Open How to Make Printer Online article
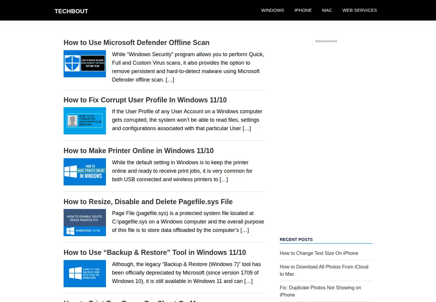Viewport: 436px width, 302px height. click(x=139, y=151)
